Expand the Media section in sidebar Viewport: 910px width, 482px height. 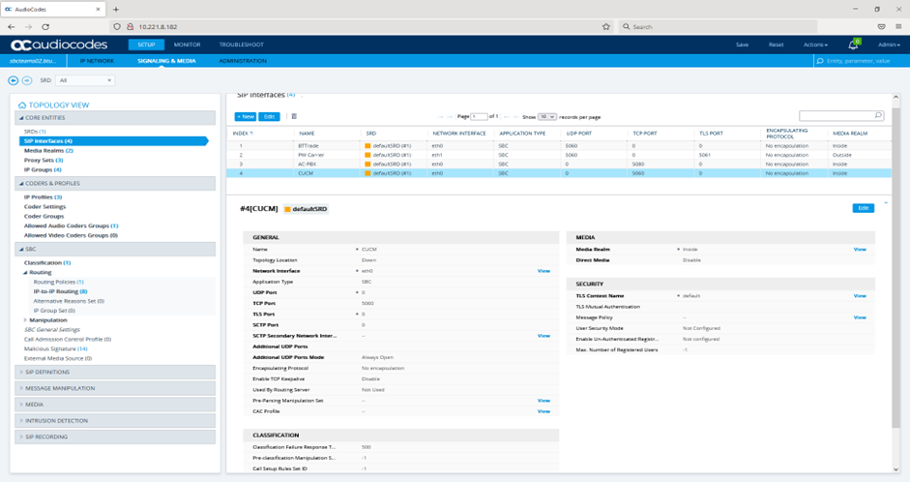[x=115, y=405]
